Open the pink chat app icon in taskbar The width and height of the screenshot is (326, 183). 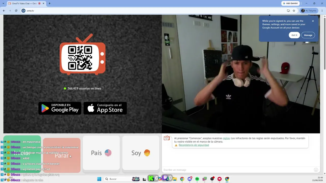tap(205, 179)
